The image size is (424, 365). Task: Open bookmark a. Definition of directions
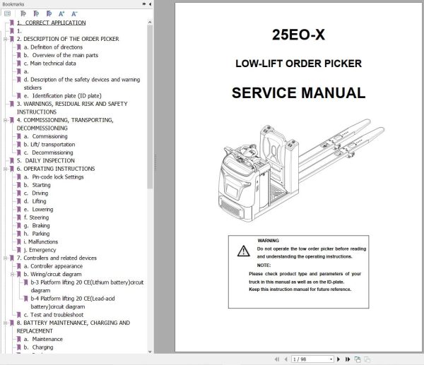click(x=53, y=47)
